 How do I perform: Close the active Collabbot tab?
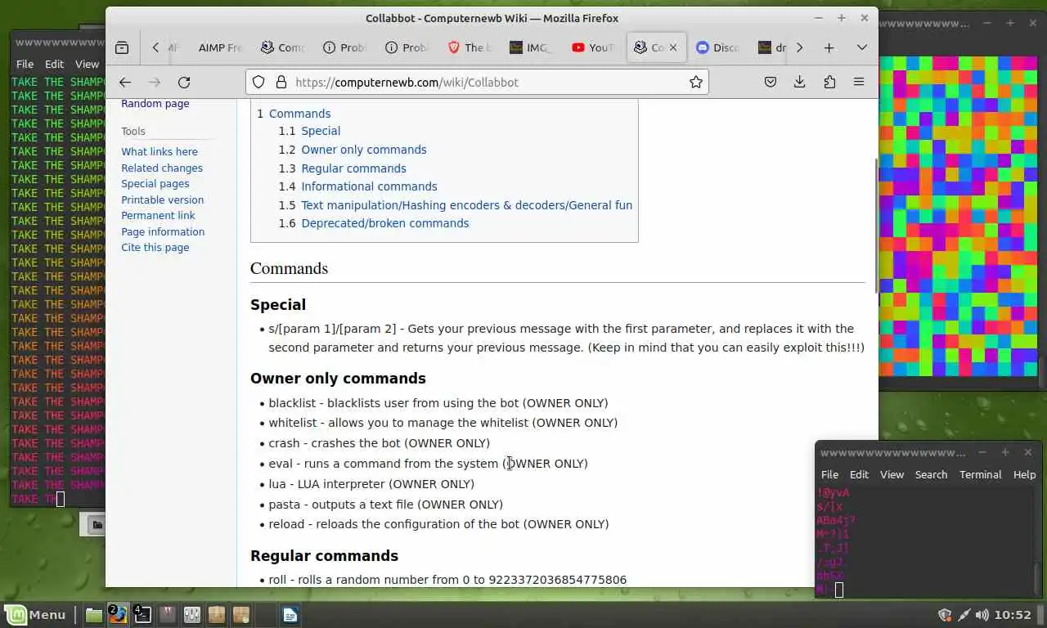(x=673, y=47)
